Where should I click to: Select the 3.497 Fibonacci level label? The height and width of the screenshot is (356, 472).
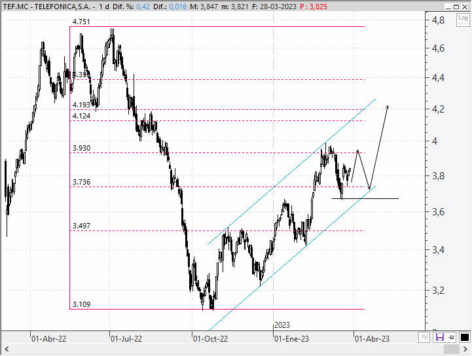point(81,226)
